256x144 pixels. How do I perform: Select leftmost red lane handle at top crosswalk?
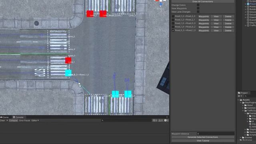click(90, 14)
